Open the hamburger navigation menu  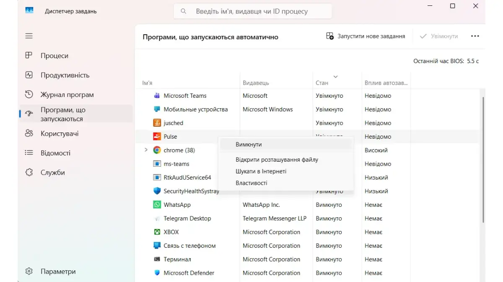(29, 36)
